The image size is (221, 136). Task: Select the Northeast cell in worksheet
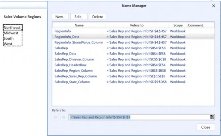click(13, 27)
